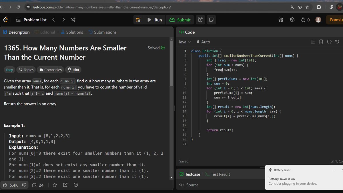Image resolution: width=343 pixels, height=193 pixels.
Task: Switch to the Editorial tab
Action: pyautogui.click(x=45, y=32)
